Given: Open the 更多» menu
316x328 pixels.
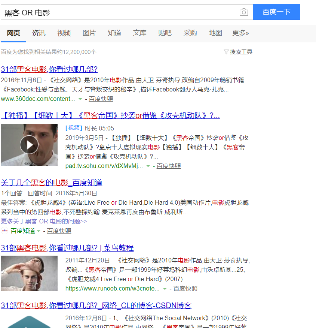Looking at the screenshot, I should [240, 33].
